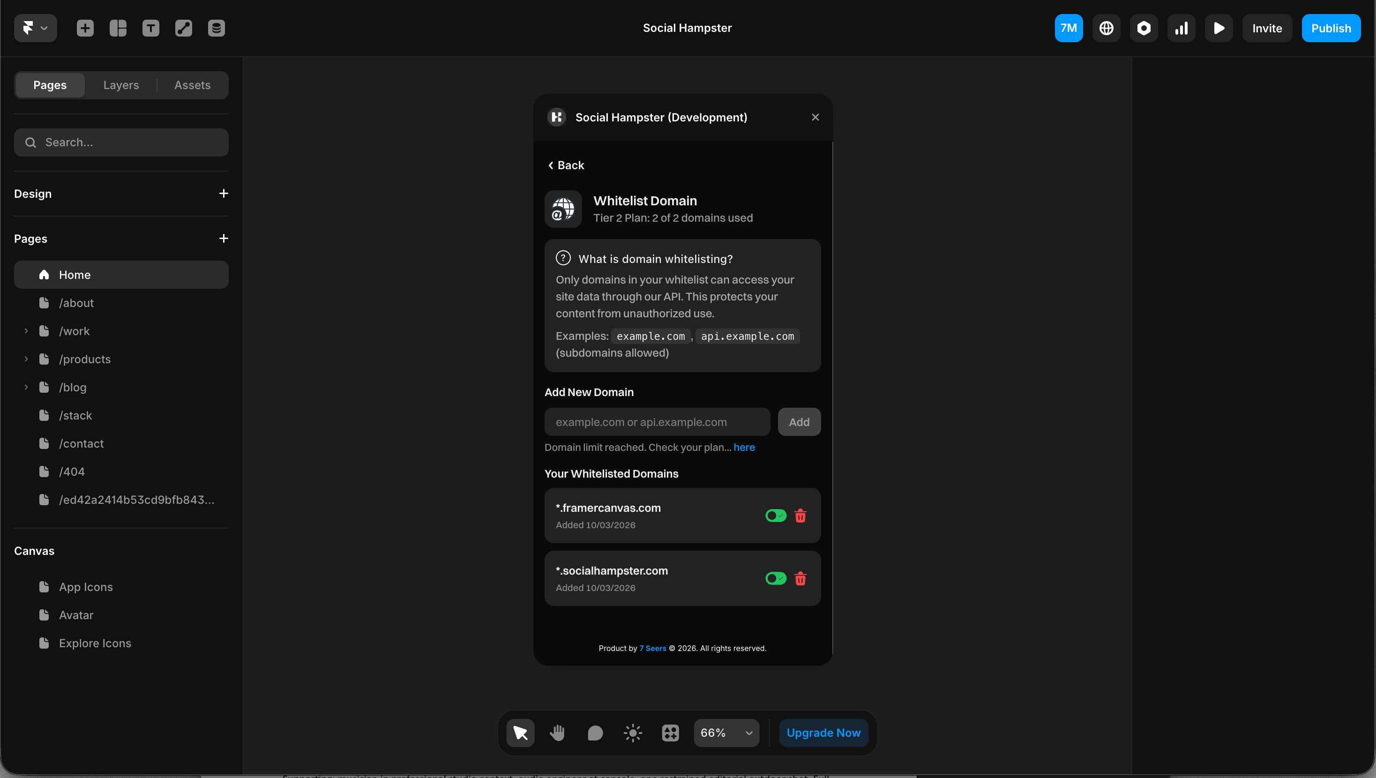Switch to the Pages tab

click(x=50, y=85)
